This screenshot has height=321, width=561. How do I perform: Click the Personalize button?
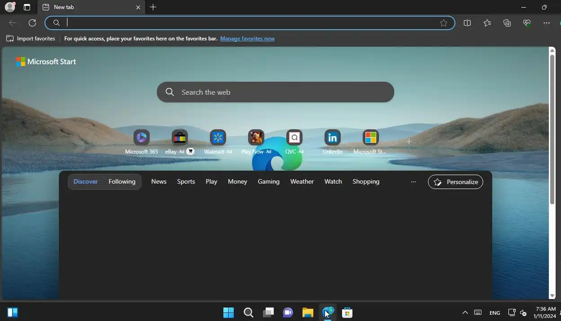pyautogui.click(x=455, y=182)
